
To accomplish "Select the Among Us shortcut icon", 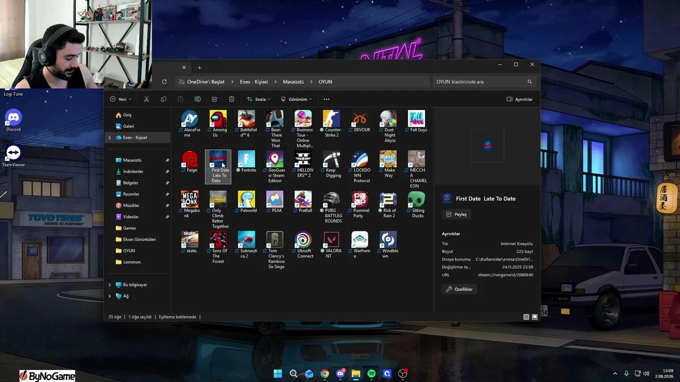I will (218, 124).
